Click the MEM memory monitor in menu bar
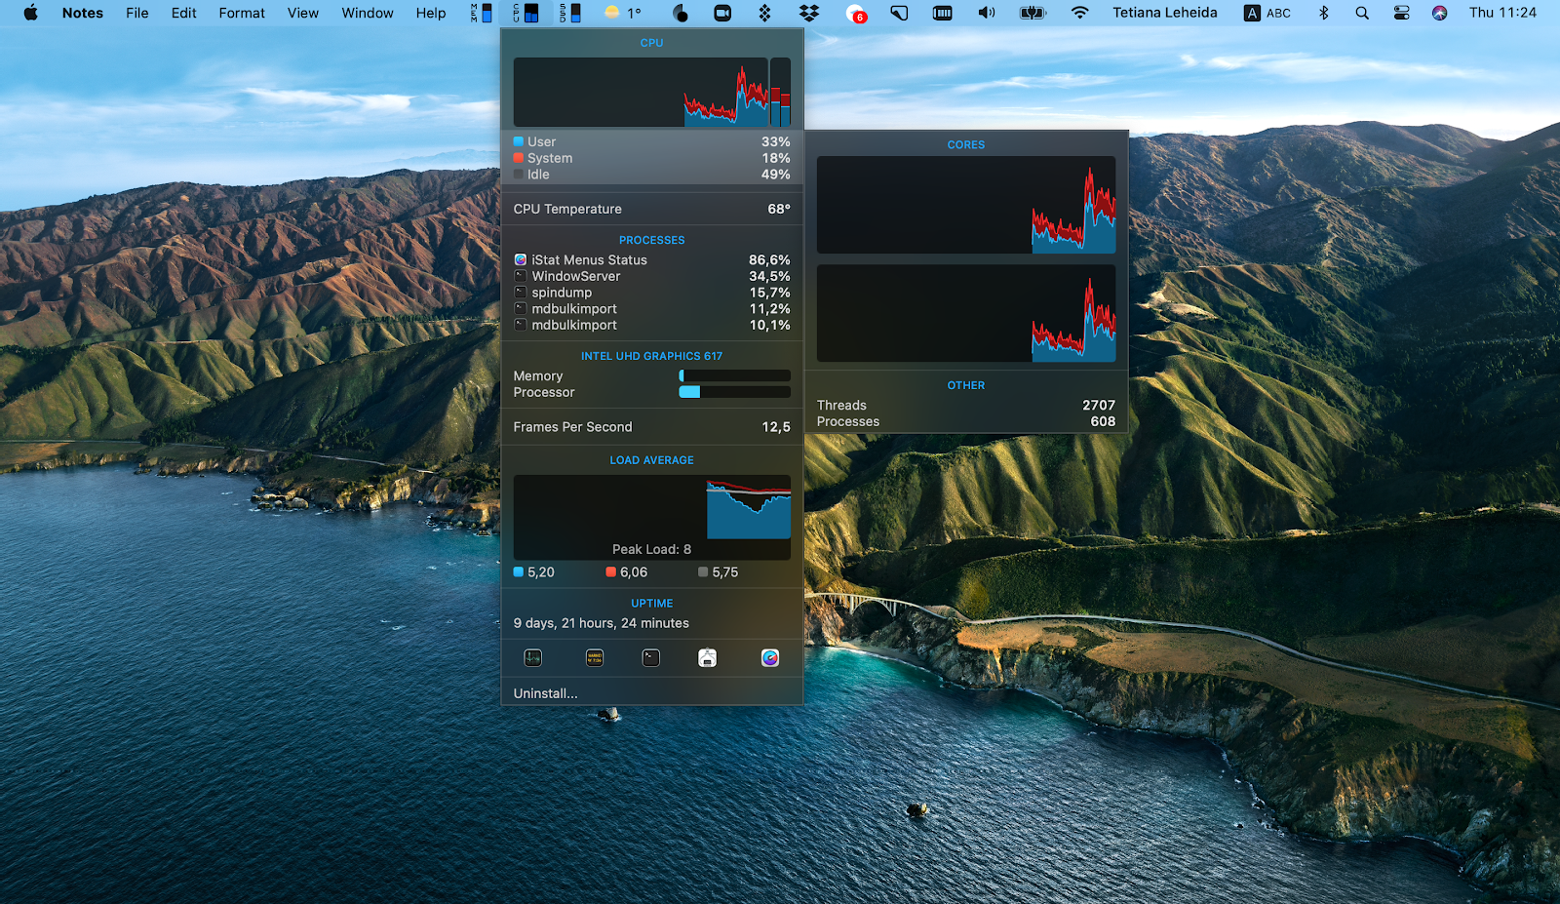Image resolution: width=1560 pixels, height=904 pixels. click(x=481, y=13)
